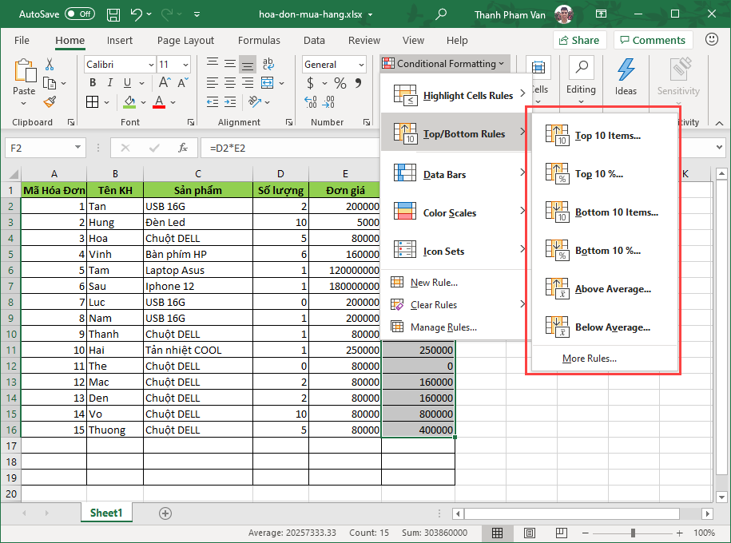Click the Increase Decimal icon
This screenshot has width=731, height=543.
[311, 102]
